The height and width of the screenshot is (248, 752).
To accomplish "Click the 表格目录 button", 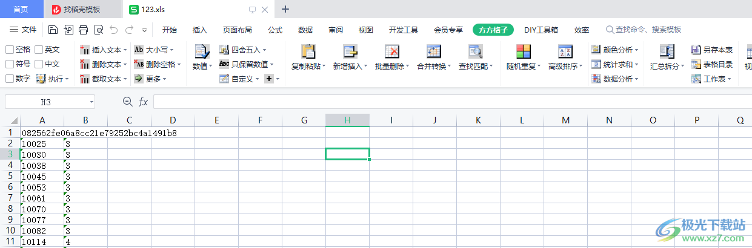I will (712, 64).
